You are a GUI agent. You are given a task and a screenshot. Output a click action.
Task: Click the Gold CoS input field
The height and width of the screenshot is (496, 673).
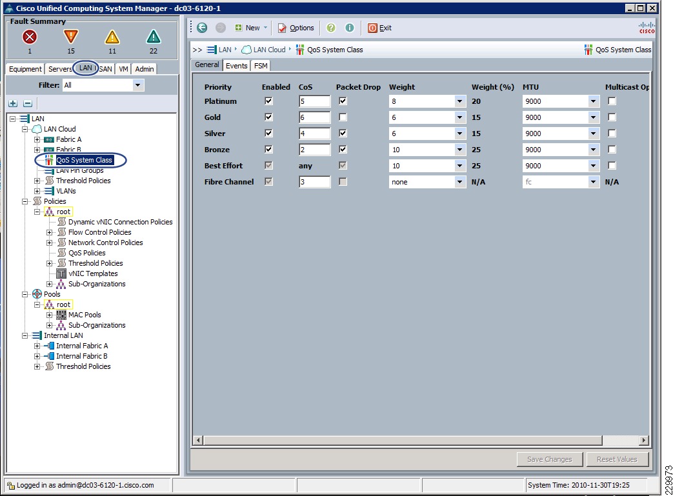click(x=315, y=117)
